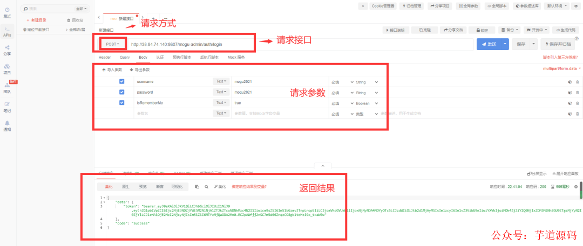This screenshot has height=246, width=583.
Task: Click the mogu2021 value field for username
Action: (x=279, y=82)
